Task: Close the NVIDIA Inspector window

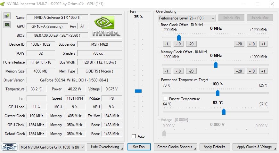Action: click(272, 4)
